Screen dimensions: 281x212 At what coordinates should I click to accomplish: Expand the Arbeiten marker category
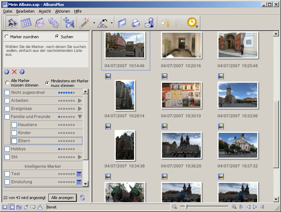pyautogui.click(x=80, y=101)
